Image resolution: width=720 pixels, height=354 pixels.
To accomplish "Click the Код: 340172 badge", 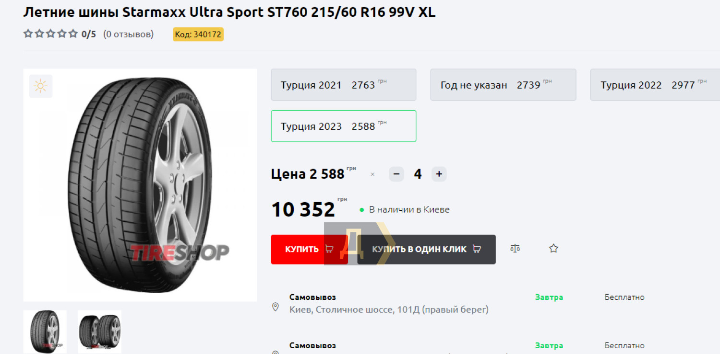I will tap(198, 34).
